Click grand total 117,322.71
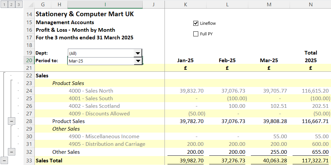Screen dimensions: 331x165 point(315,161)
